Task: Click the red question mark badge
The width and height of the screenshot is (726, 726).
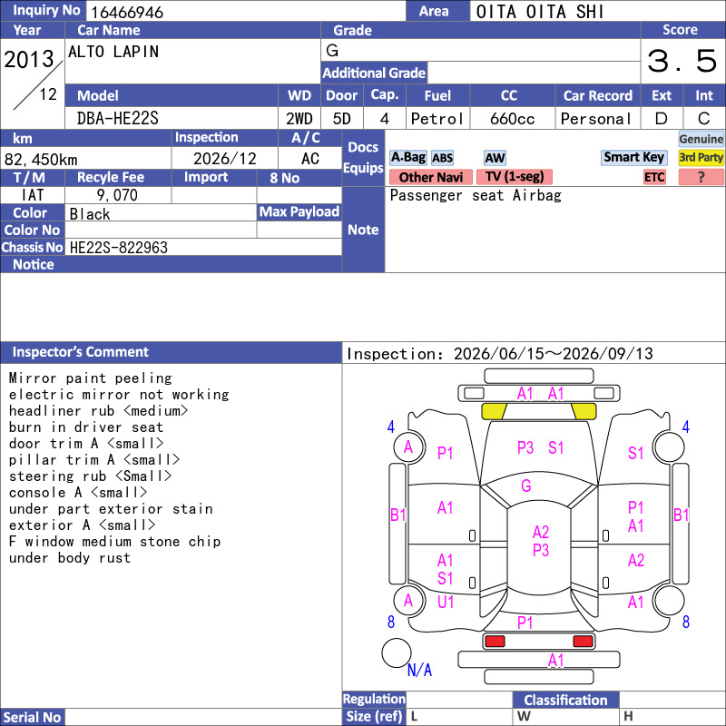Action: tap(701, 177)
